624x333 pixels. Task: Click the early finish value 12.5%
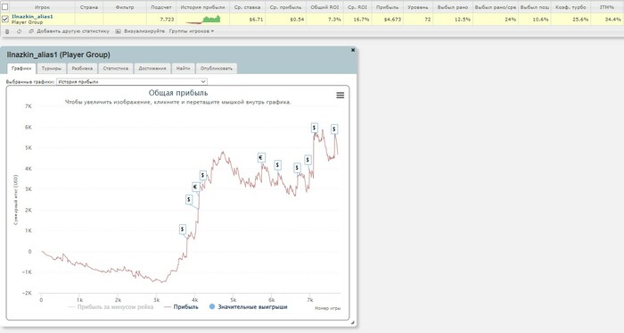[462, 19]
